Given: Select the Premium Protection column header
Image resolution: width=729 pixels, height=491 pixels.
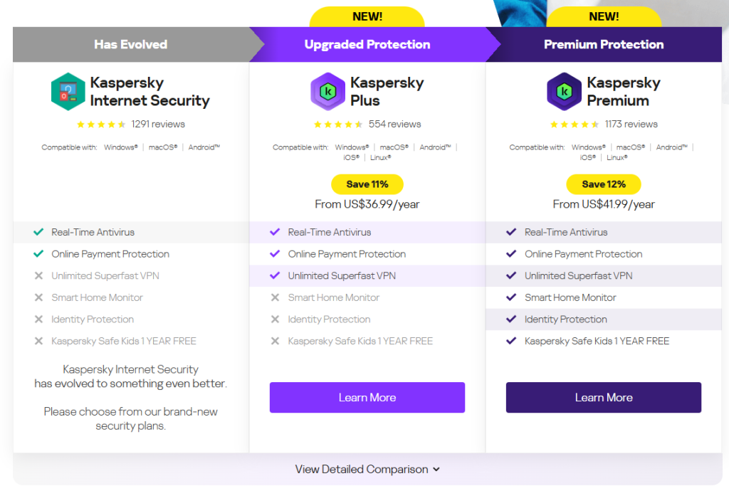Looking at the screenshot, I should pos(604,44).
